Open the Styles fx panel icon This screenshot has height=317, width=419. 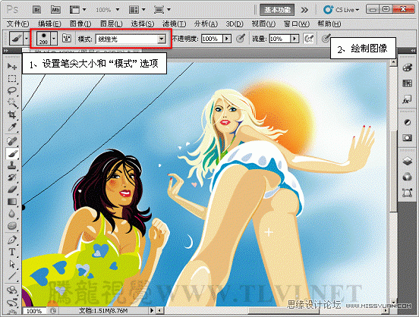408,100
